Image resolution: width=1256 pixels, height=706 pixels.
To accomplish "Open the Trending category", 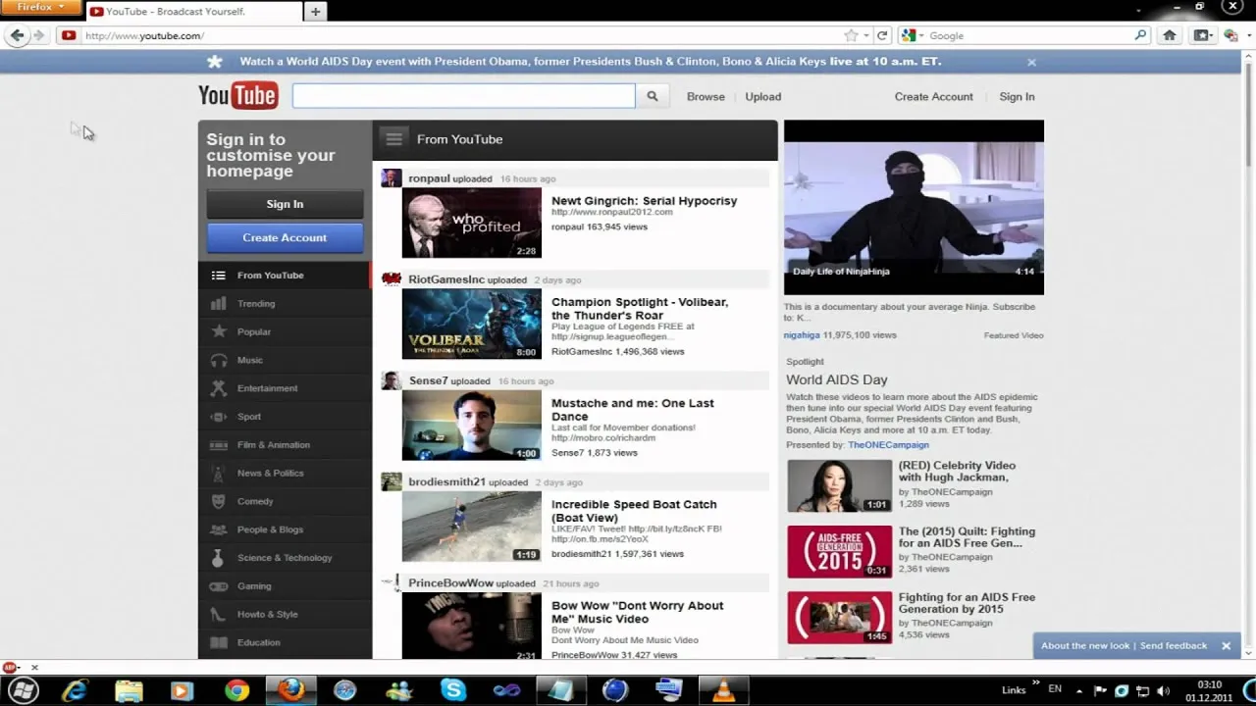I will [285, 304].
